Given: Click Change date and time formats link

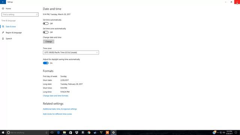Looking at the screenshot, I should click(x=55, y=96).
